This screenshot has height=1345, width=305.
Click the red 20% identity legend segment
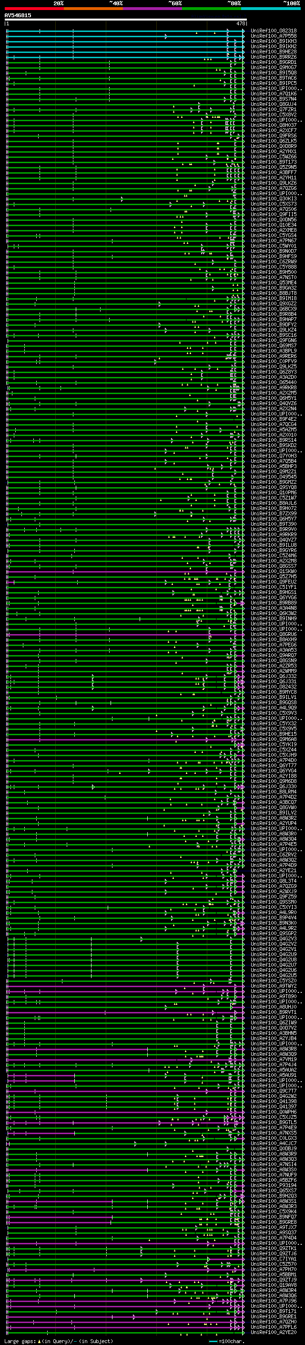coord(34,9)
